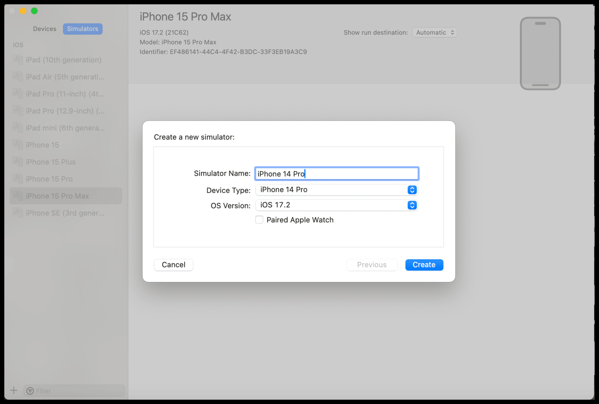Click the iPad mini simulator icon
The height and width of the screenshot is (404, 599).
pyautogui.click(x=18, y=128)
